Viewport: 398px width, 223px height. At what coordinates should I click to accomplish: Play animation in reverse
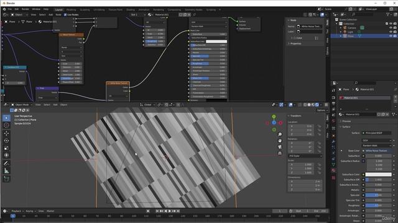[x=166, y=211]
